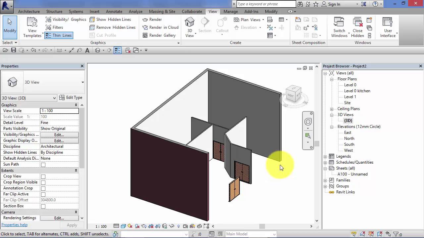Screen dimensions: 424x238
Task: Click the Zoom Region icon on navigation bar
Action: (308, 136)
